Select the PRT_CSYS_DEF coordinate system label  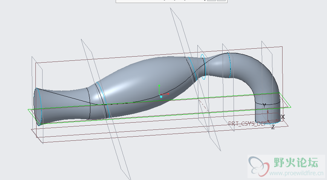[248, 123]
